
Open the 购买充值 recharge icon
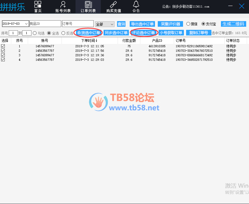pos(113,7)
